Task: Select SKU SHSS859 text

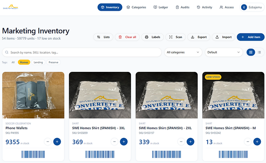Action: coord(80,133)
